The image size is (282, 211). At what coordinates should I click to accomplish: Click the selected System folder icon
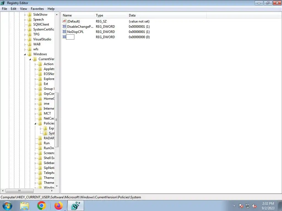[45, 133]
